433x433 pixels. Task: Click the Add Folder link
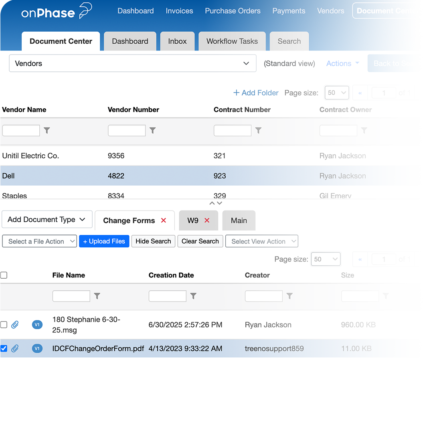click(x=256, y=93)
